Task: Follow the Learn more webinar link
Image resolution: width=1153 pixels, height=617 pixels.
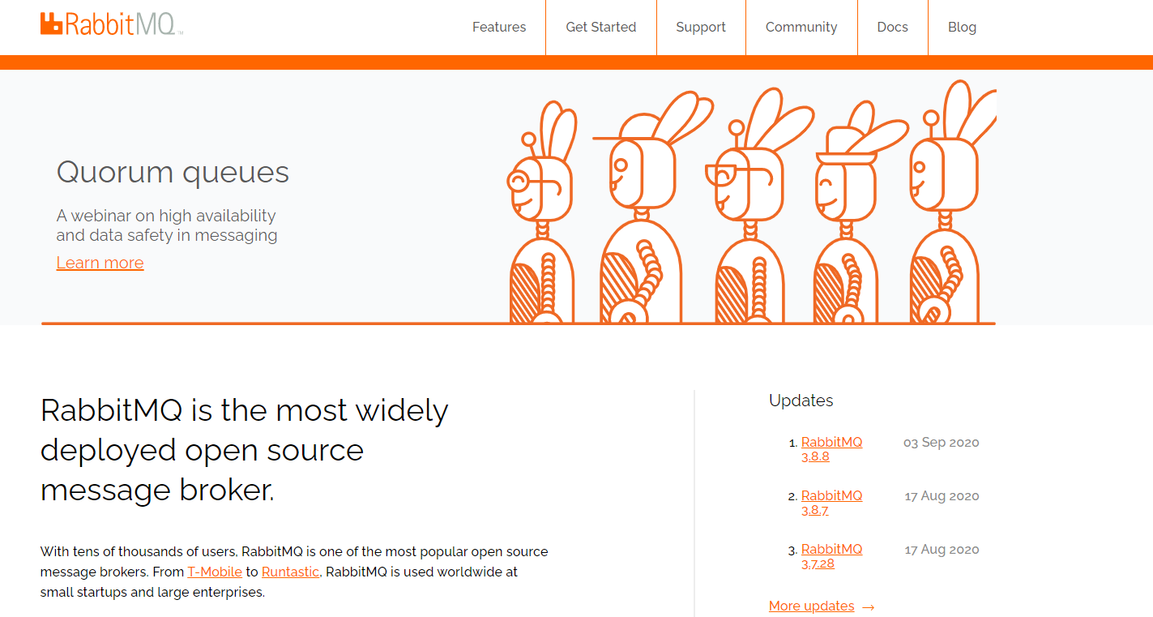Action: click(100, 263)
